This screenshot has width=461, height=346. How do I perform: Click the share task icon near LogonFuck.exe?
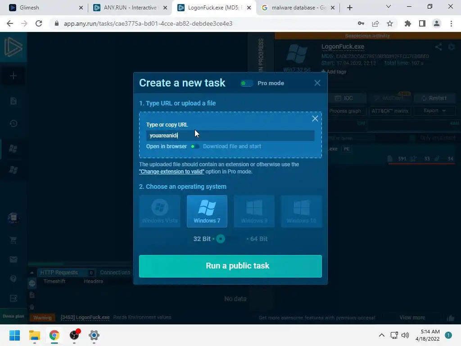[x=438, y=47]
